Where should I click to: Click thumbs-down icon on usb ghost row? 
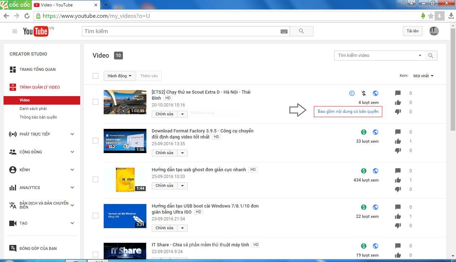(398, 189)
